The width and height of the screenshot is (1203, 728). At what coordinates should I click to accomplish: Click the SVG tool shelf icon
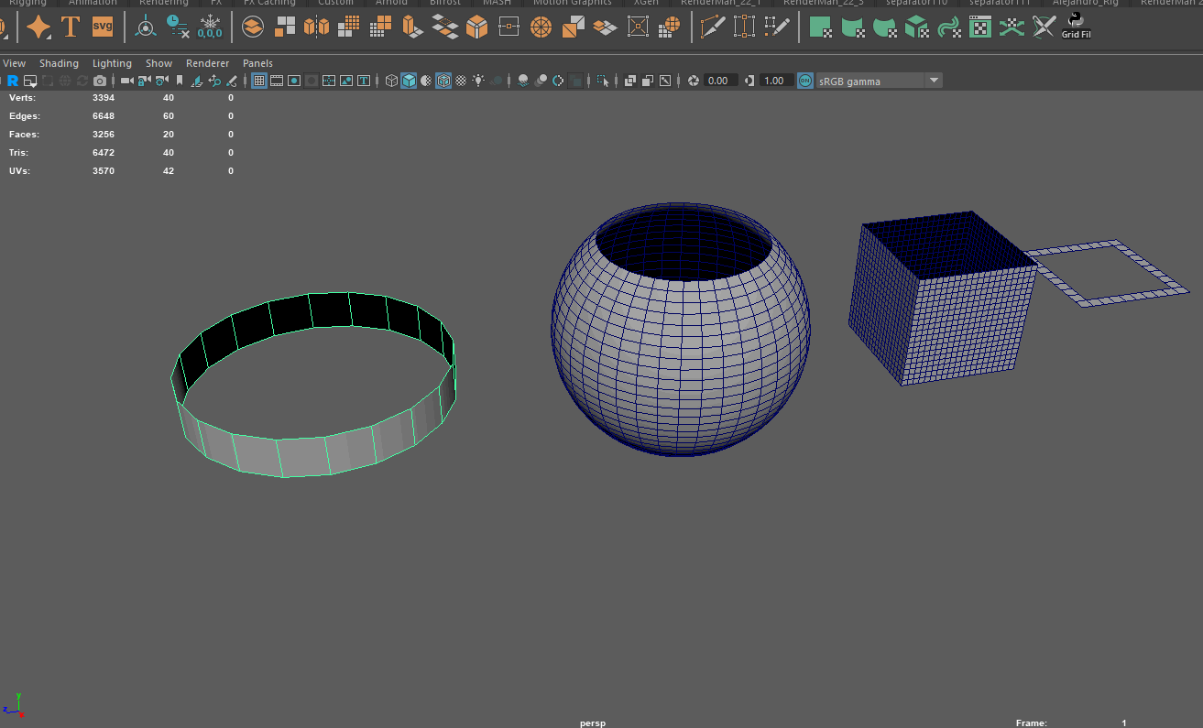click(x=103, y=27)
